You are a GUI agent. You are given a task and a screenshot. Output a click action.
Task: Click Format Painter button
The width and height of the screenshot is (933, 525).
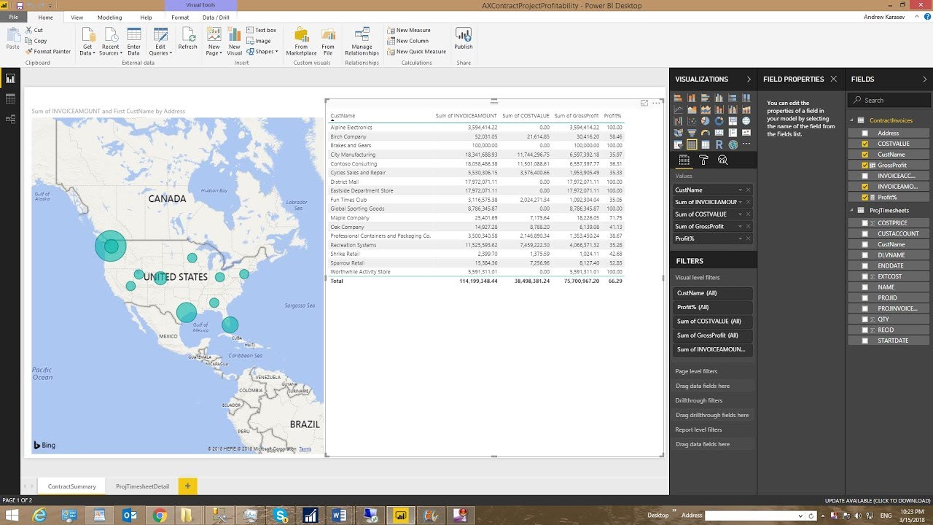[x=48, y=52]
